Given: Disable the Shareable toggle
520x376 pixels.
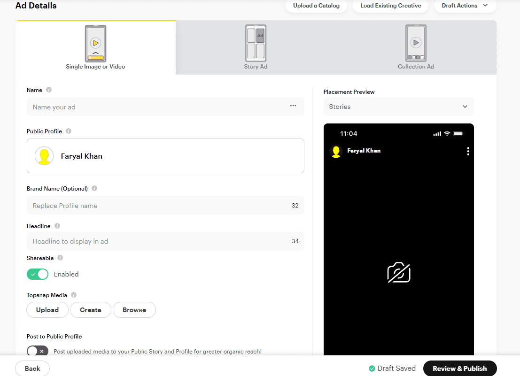Looking at the screenshot, I should [38, 274].
